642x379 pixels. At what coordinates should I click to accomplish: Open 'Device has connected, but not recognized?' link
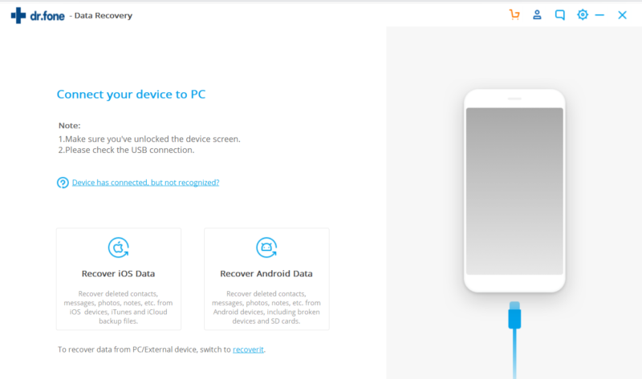(x=146, y=183)
